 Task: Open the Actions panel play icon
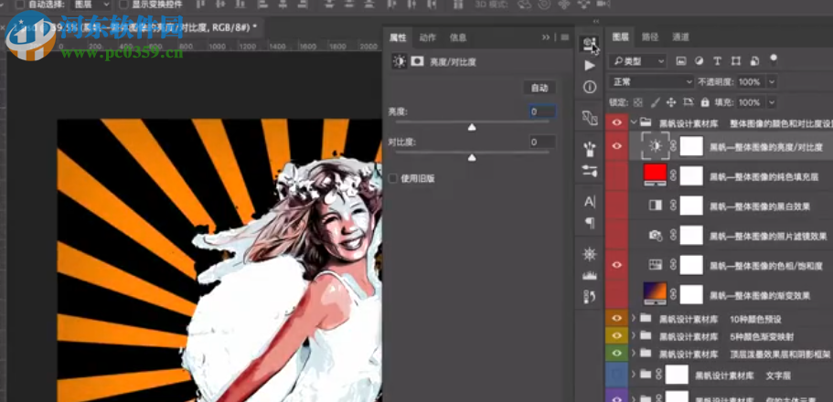tap(589, 65)
